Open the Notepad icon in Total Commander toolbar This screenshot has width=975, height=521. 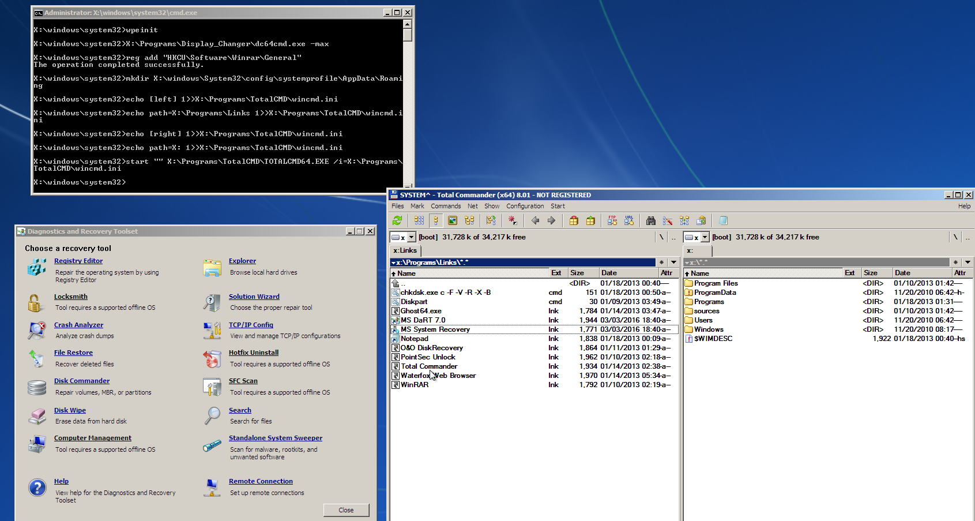(x=723, y=220)
